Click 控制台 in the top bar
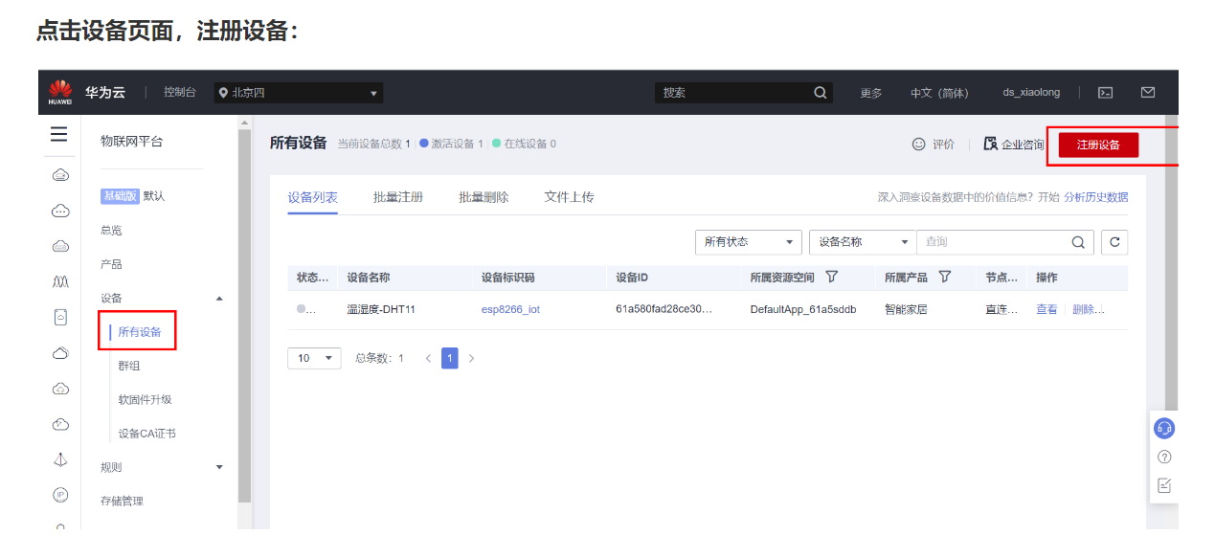 tap(179, 92)
